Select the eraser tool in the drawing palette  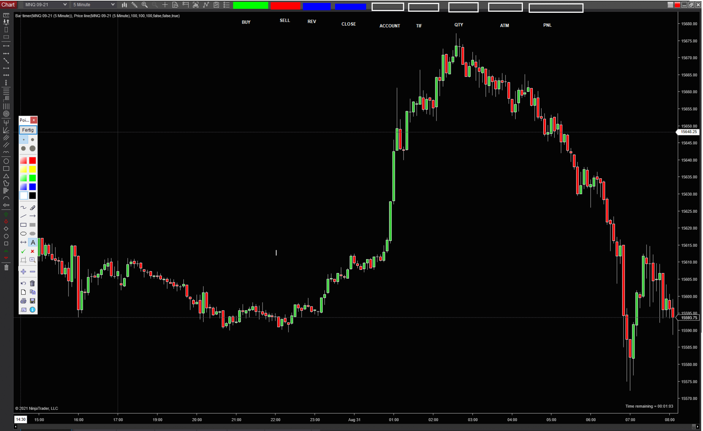(x=33, y=208)
